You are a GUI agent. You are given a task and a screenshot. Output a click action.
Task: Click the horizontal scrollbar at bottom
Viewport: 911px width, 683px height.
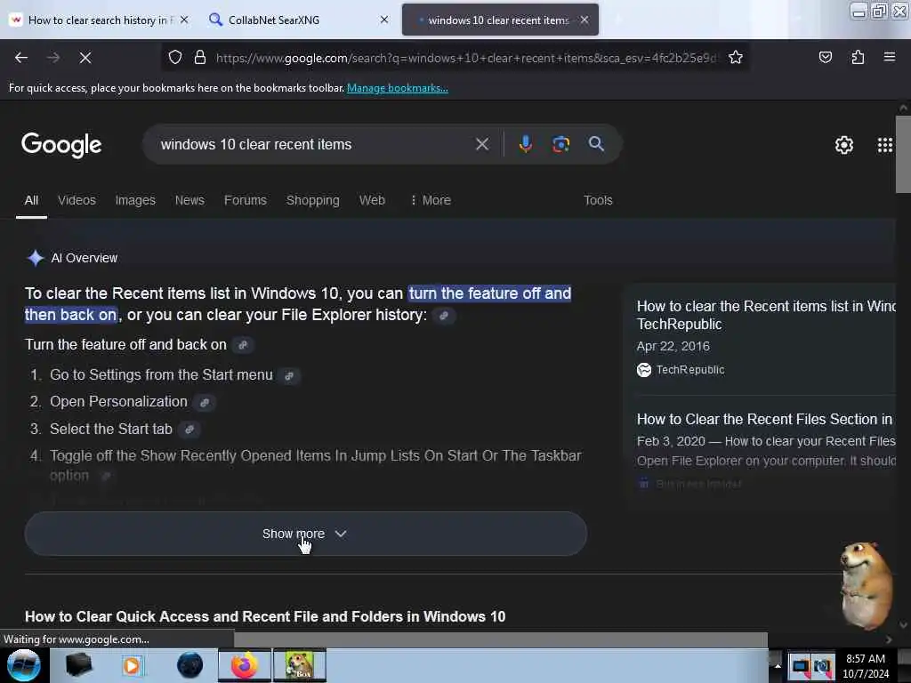click(x=500, y=639)
